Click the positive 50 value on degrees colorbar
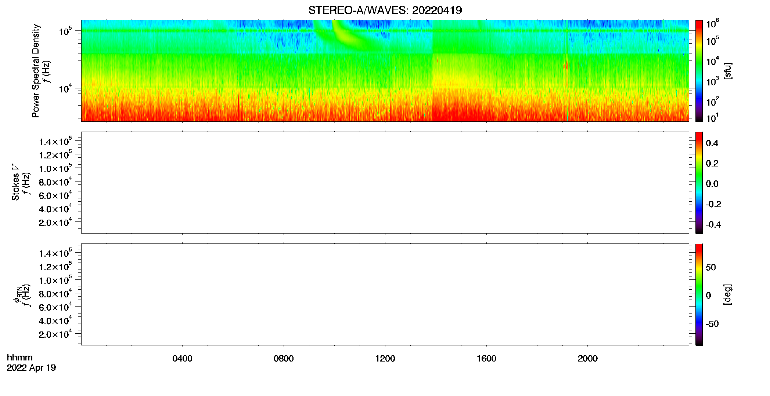770x396 pixels. pyautogui.click(x=711, y=267)
